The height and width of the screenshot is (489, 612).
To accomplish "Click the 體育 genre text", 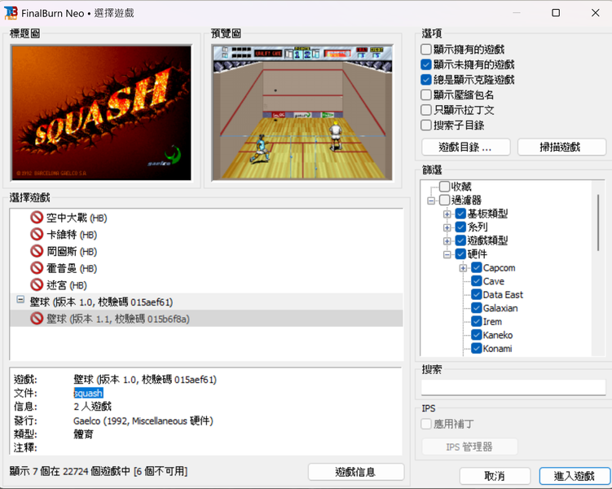I will click(x=83, y=434).
